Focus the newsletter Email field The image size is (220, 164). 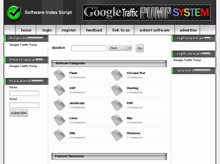point(24,105)
